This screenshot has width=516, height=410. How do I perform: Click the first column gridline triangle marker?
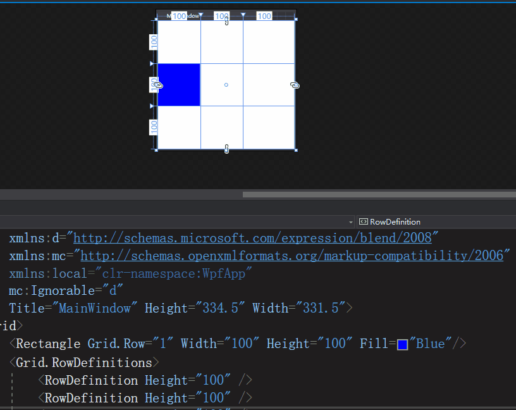pyautogui.click(x=200, y=15)
